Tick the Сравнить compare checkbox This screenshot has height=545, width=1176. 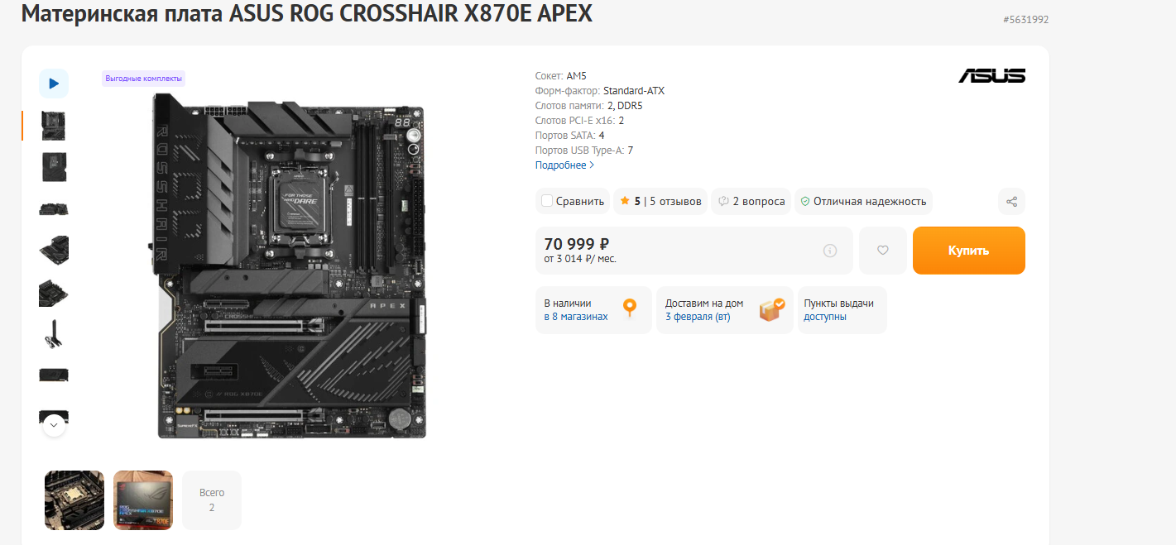(x=547, y=201)
